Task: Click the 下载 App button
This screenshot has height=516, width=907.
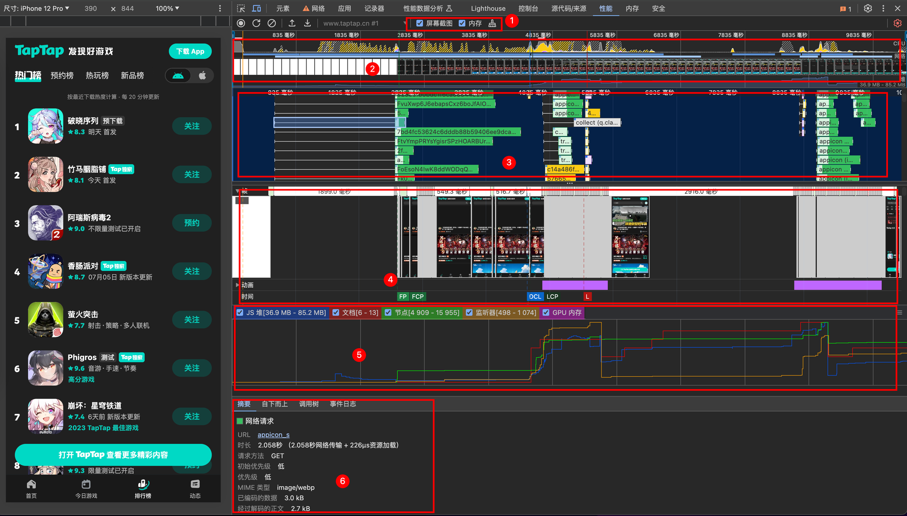Action: click(190, 51)
